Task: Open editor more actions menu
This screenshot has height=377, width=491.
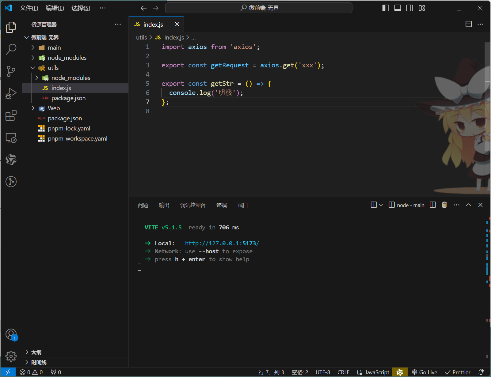Action: [480, 24]
